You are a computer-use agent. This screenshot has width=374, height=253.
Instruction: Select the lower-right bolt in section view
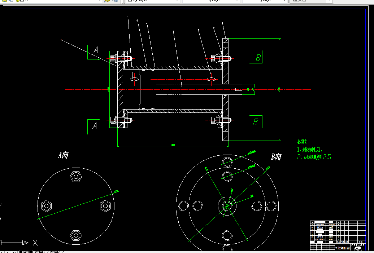221,120
